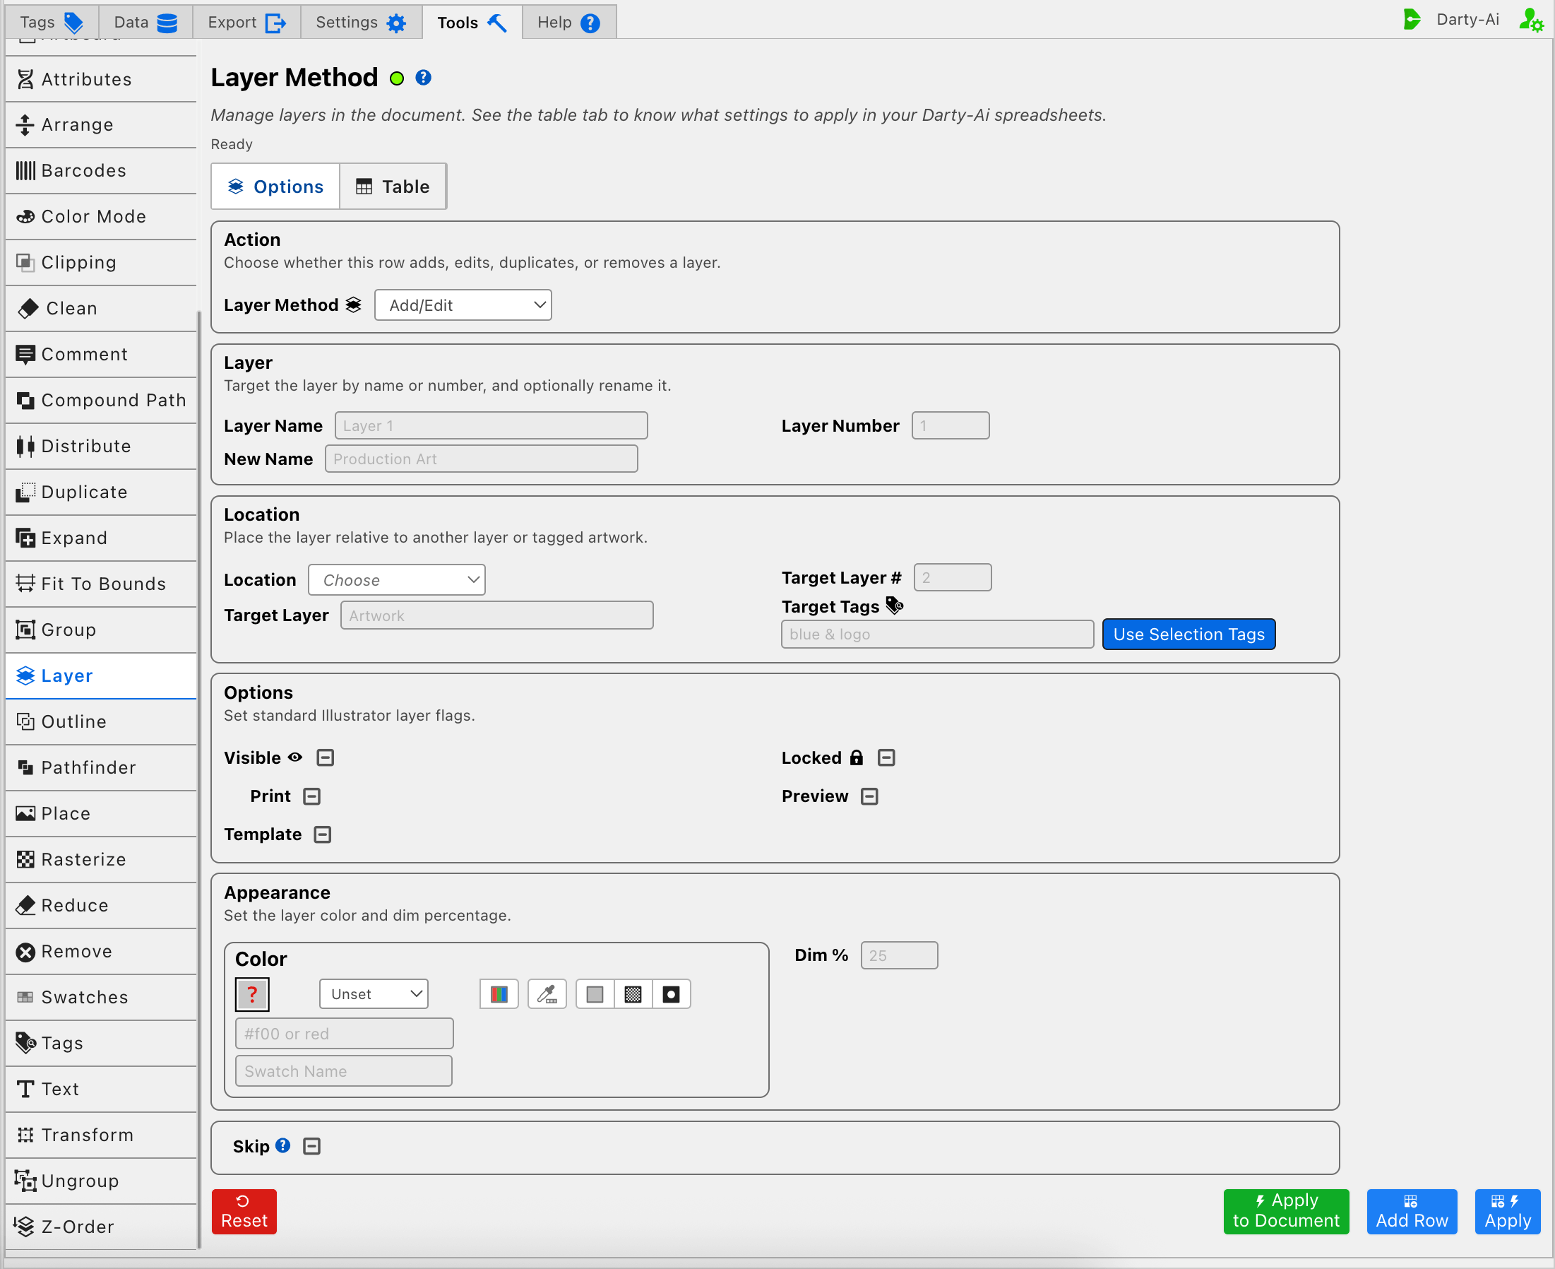Select the Expand tool
Viewport: 1555px width, 1269px height.
click(101, 538)
